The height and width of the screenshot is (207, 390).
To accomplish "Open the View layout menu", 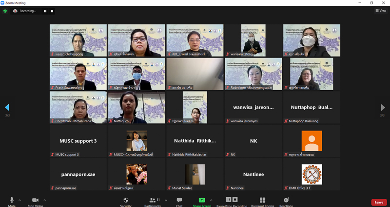I will [x=381, y=10].
